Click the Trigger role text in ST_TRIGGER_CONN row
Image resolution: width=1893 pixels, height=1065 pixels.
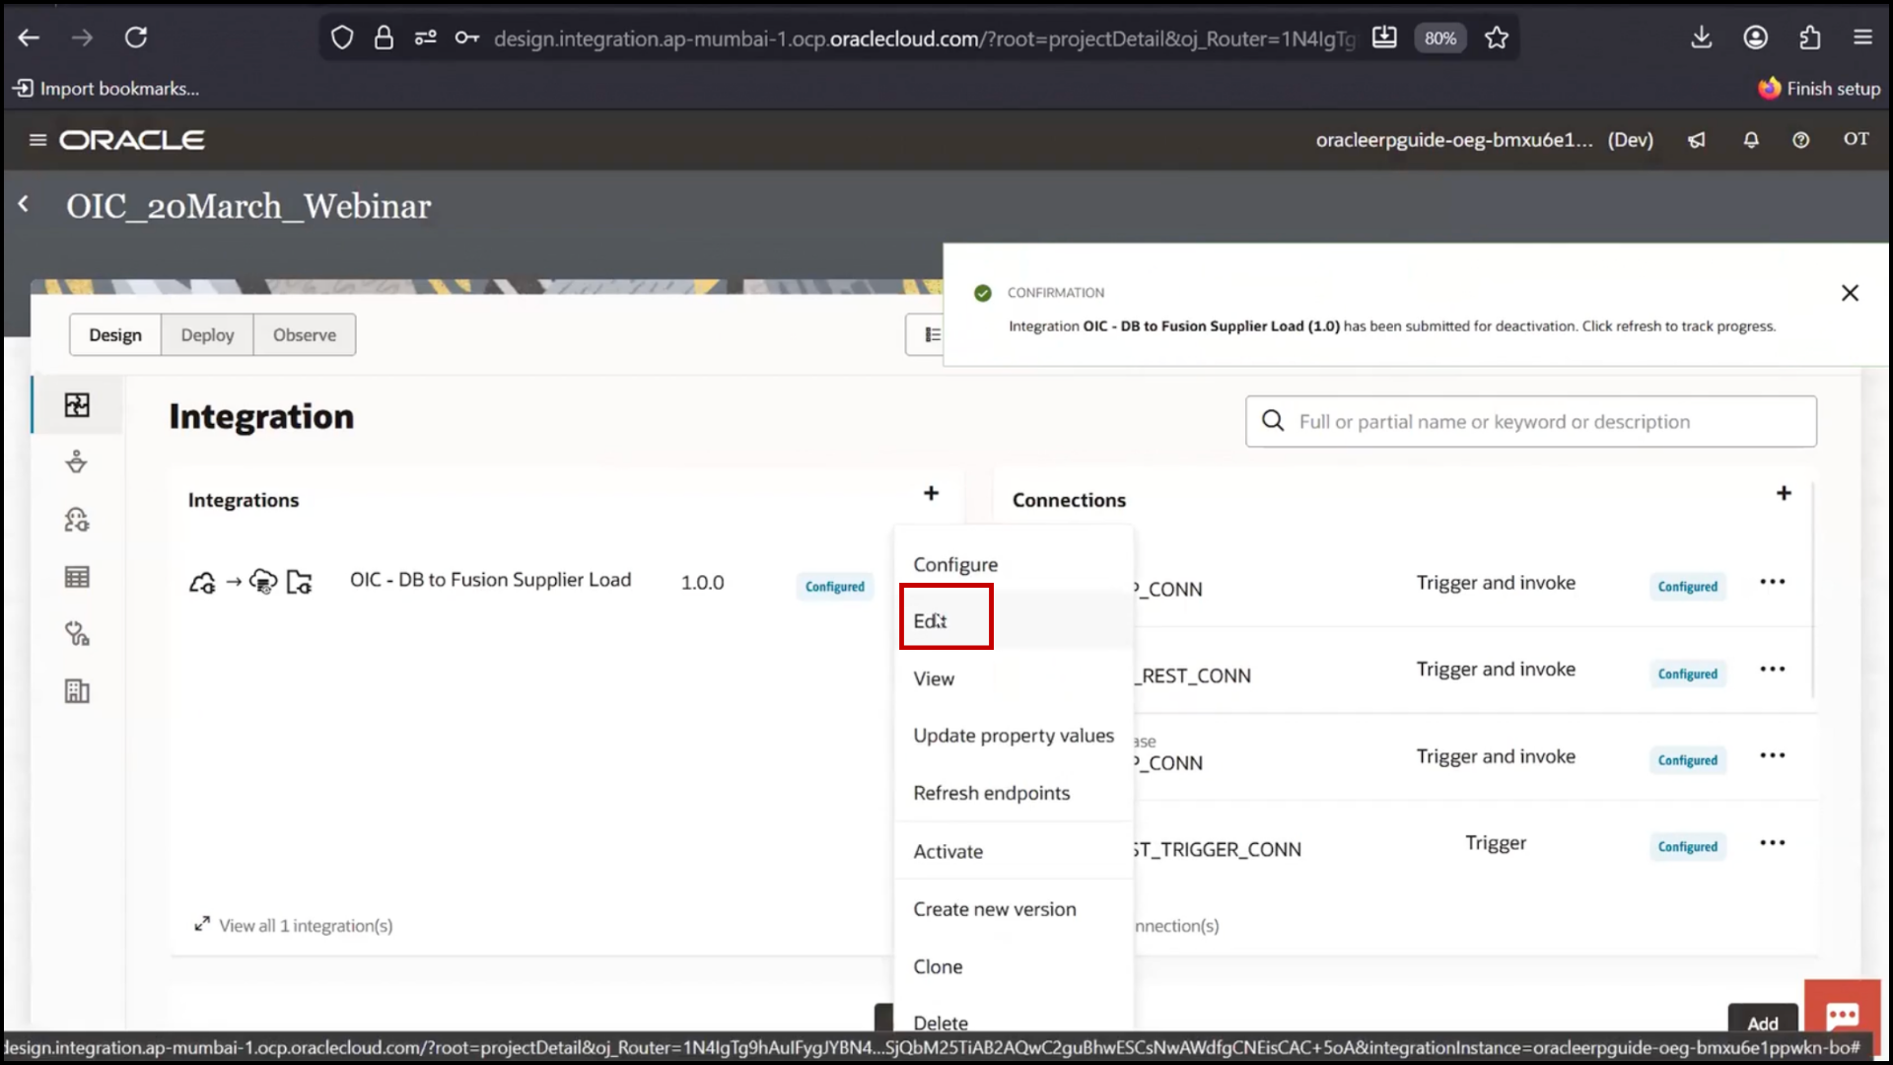point(1495,843)
